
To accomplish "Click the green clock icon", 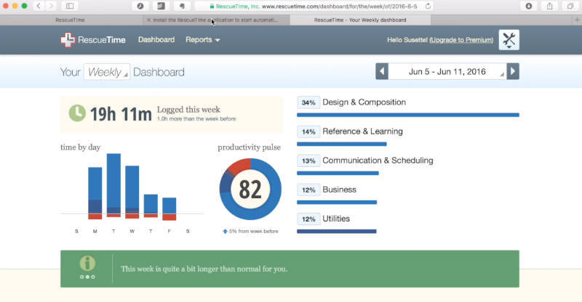I will (x=77, y=113).
